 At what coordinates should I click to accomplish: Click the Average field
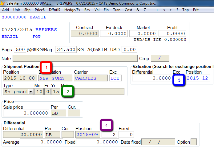pos(42,142)
